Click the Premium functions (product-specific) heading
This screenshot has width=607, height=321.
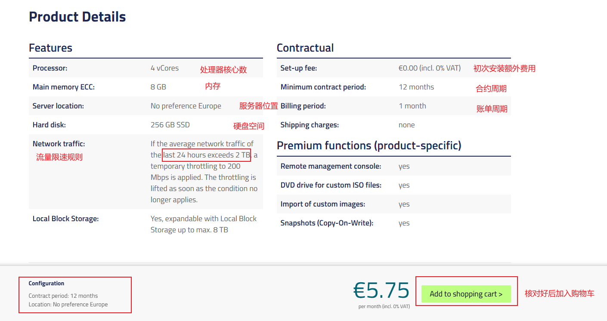369,145
